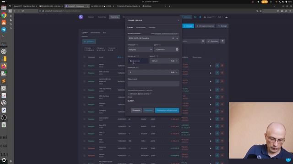The image size is (293, 164).
Task: Open История импортов
Action: click(205, 26)
